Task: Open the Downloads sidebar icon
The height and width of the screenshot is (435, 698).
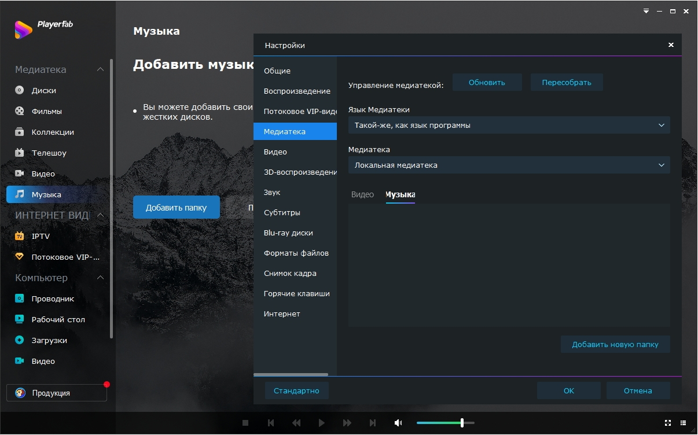Action: coord(20,340)
